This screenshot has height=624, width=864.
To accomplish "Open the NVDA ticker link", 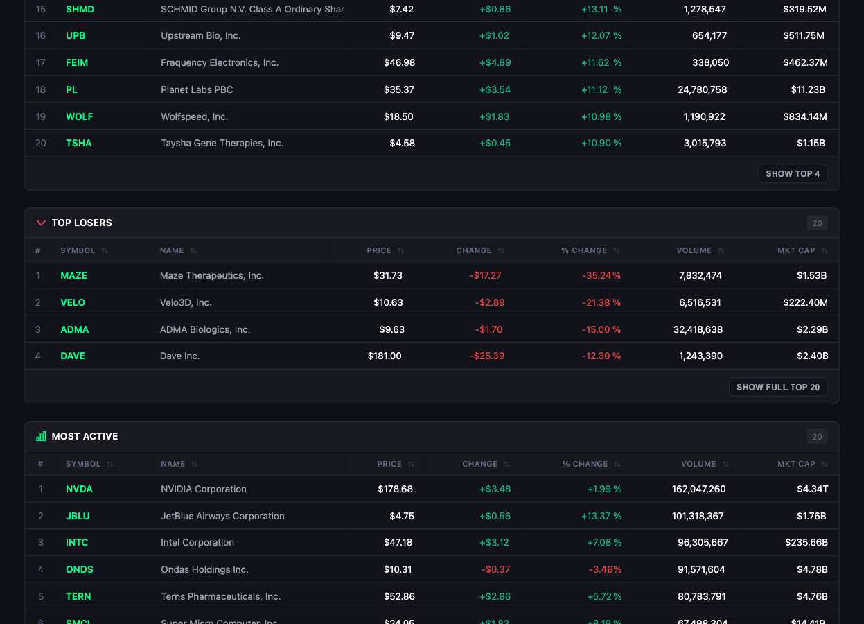I will click(79, 489).
